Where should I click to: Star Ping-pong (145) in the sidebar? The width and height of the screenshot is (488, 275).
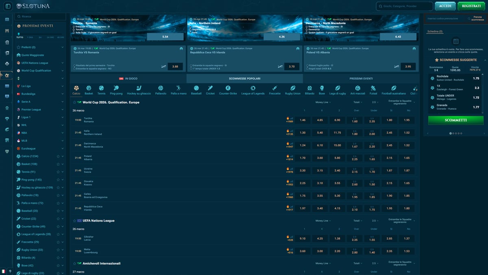pos(58,180)
